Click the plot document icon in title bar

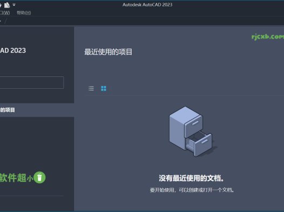(x=7, y=5)
